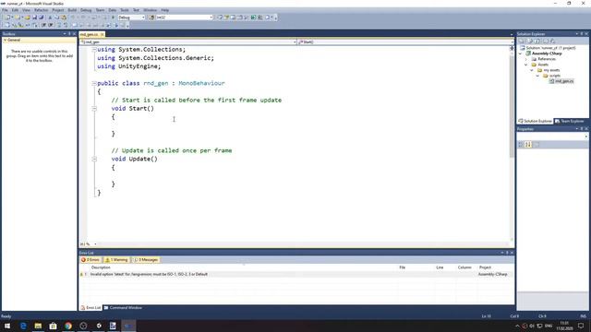Click the Save toolbar icon
This screenshot has width=591, height=332.
pos(34,18)
